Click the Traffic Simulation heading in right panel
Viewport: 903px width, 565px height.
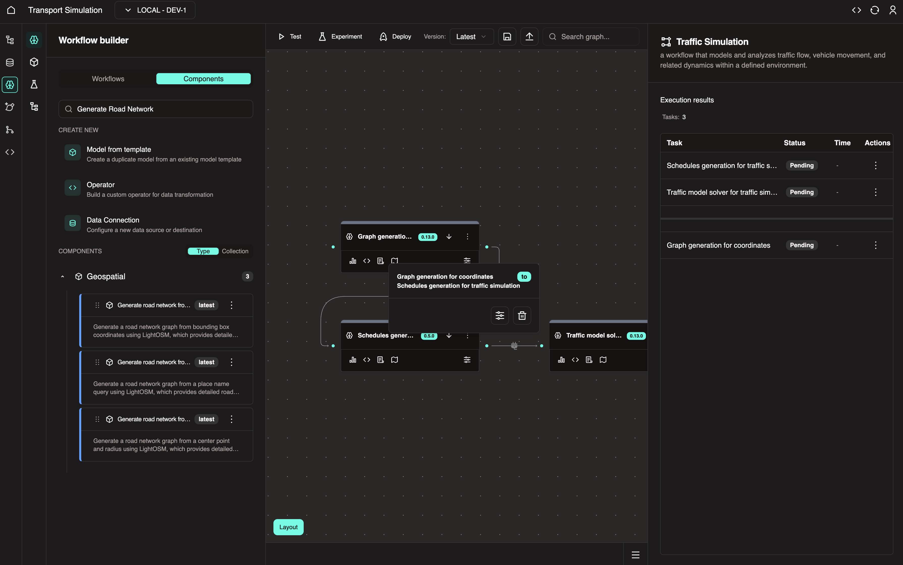click(x=712, y=41)
